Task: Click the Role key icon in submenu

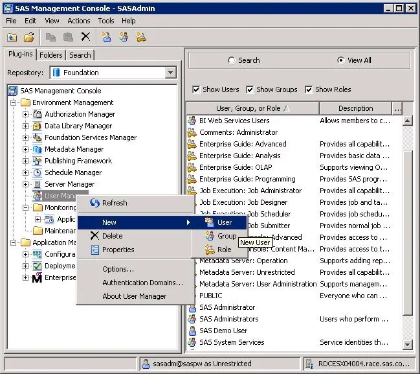Action: point(210,250)
